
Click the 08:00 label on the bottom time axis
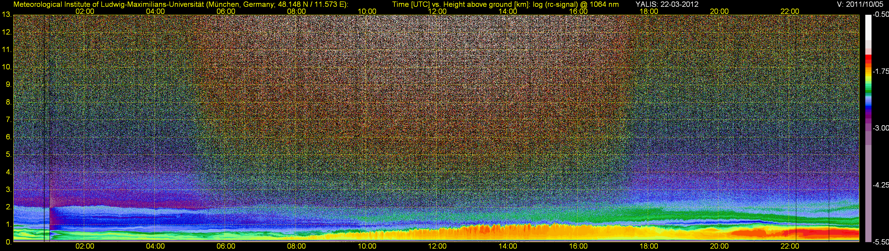pos(296,246)
